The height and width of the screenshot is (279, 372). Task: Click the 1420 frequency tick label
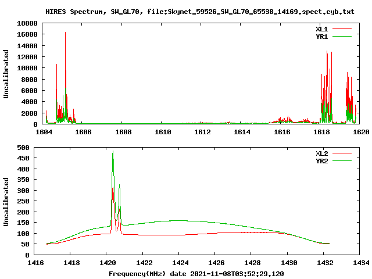108,263
